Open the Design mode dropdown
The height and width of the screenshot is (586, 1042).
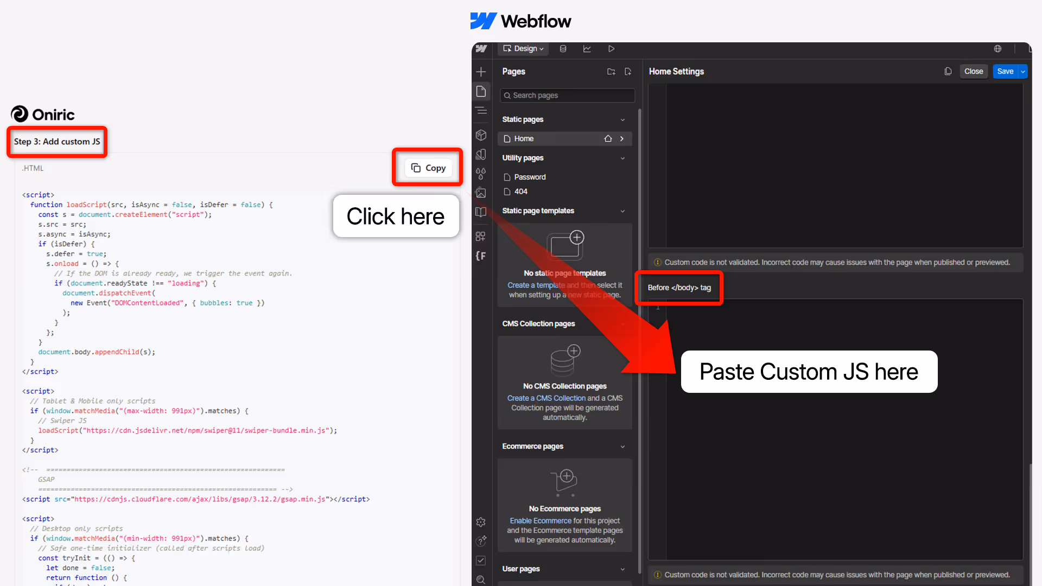523,49
